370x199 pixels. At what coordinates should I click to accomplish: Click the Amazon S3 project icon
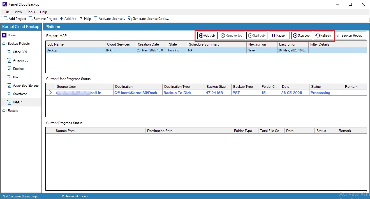click(x=10, y=60)
